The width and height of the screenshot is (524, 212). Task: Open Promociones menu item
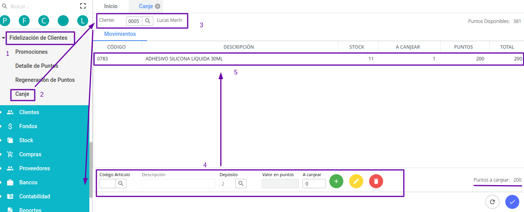click(x=32, y=52)
